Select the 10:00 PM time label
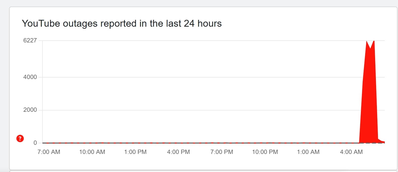 coord(265,152)
